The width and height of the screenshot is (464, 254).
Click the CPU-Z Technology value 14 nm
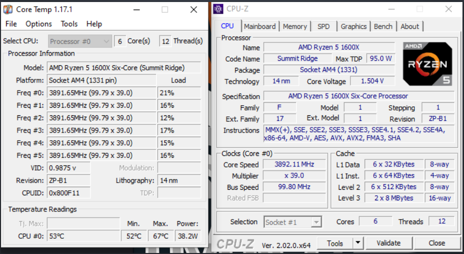coord(281,81)
